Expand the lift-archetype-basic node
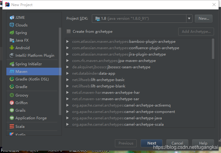The image size is (221, 153). [x=68, y=80]
